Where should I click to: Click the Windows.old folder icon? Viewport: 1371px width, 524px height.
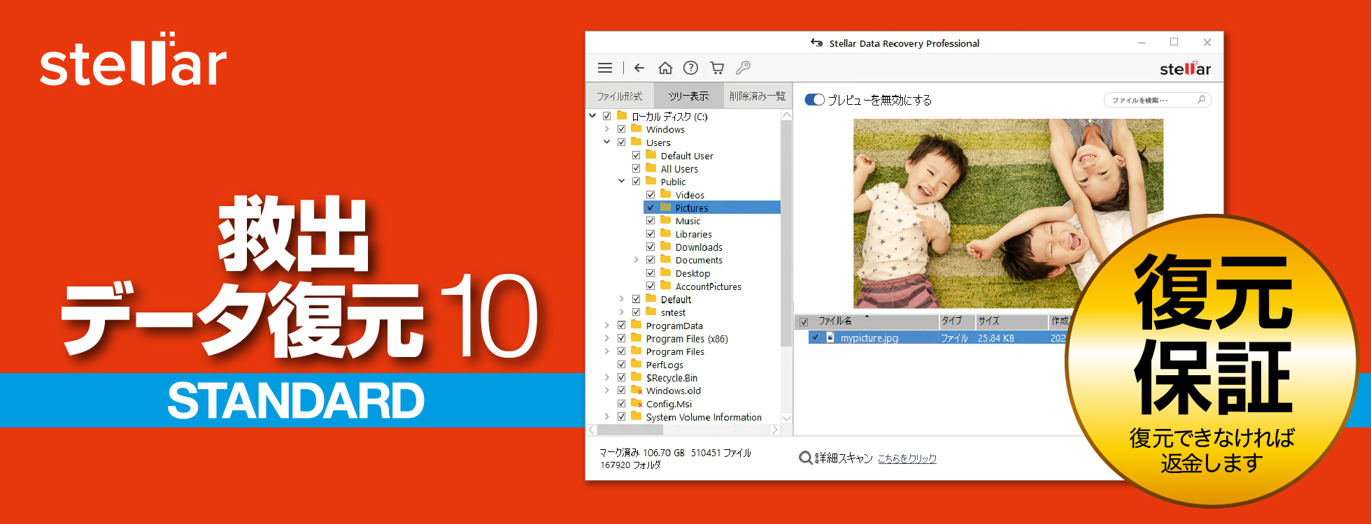click(637, 391)
